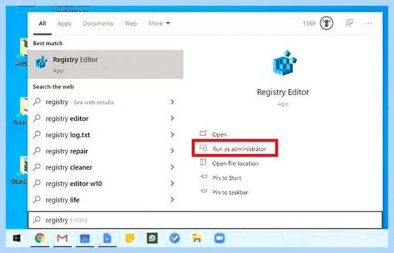The width and height of the screenshot is (394, 253).
Task: Expand the registry log.txt suggestion arrow
Action: click(172, 134)
